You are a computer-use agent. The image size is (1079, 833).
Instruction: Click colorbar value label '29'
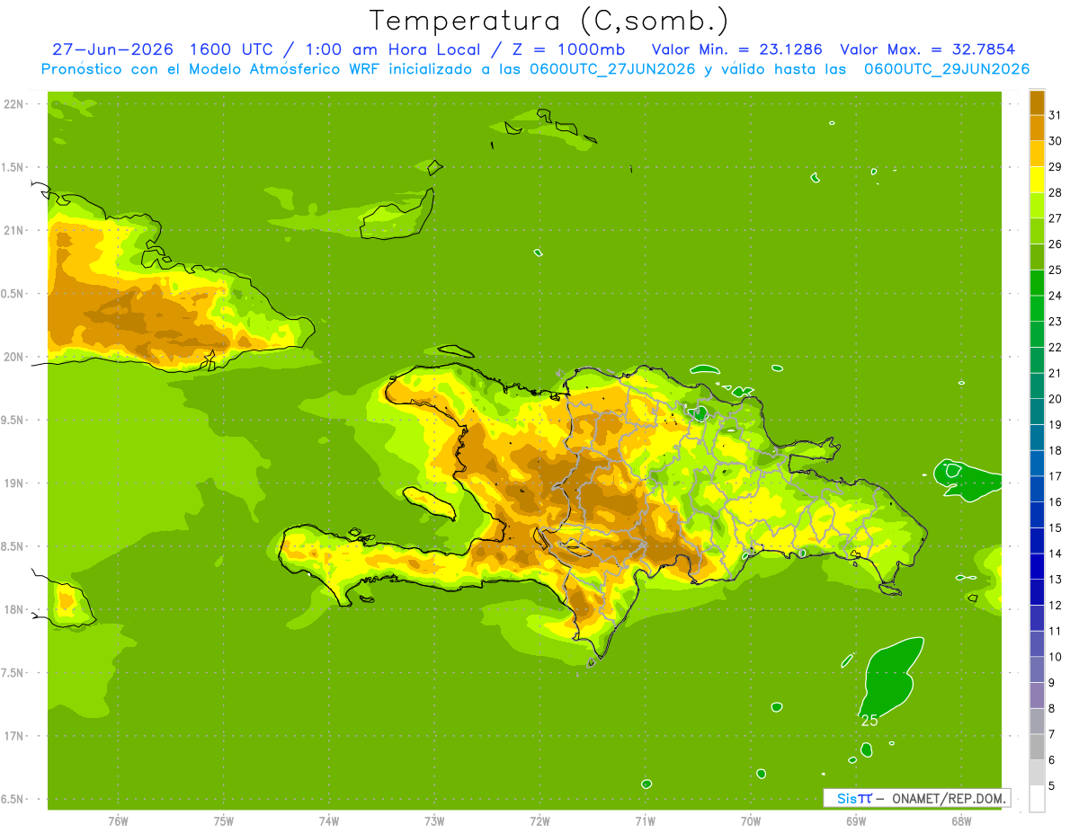click(1055, 167)
